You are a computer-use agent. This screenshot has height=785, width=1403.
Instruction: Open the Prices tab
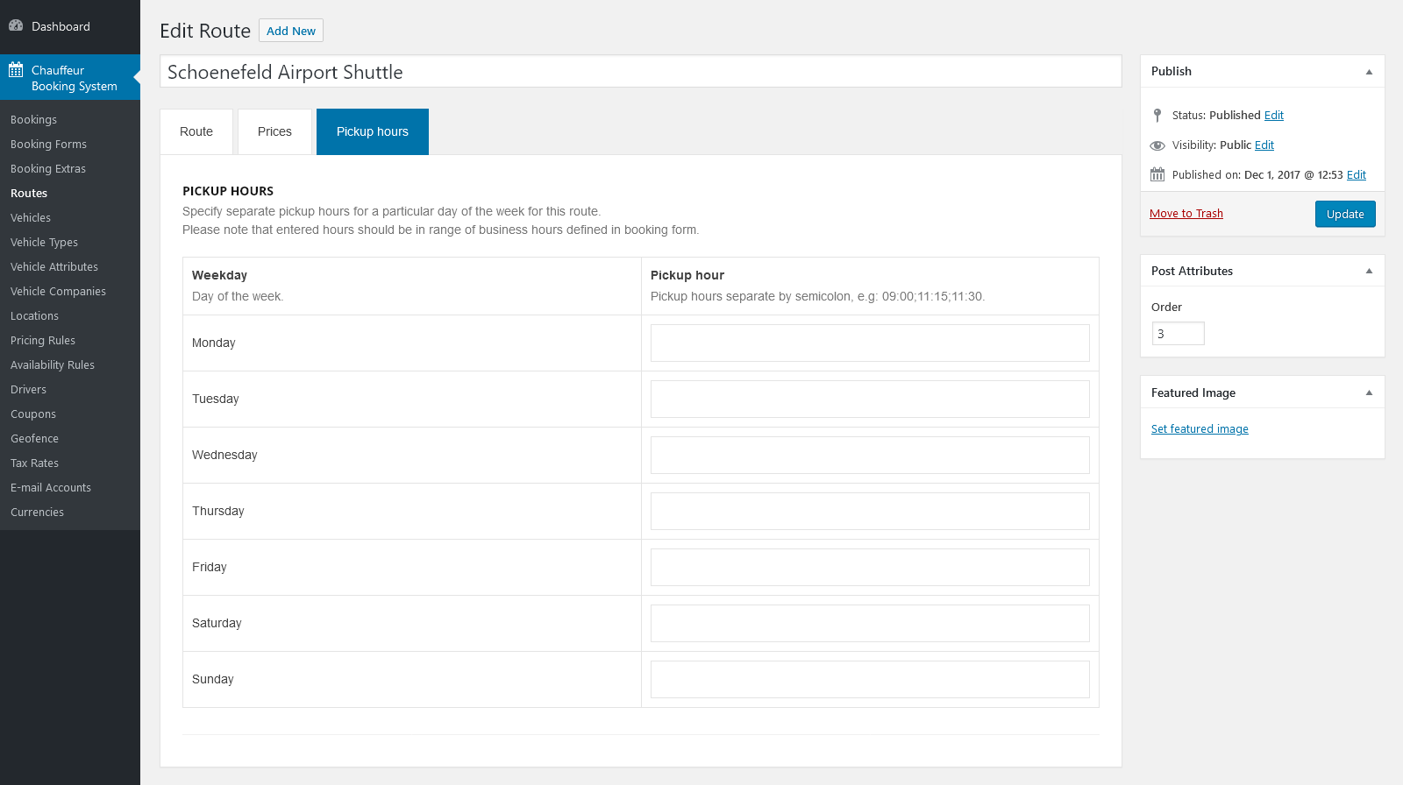coord(274,131)
